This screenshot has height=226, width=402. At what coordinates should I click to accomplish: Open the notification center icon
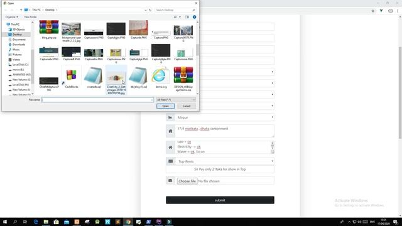[396, 222]
